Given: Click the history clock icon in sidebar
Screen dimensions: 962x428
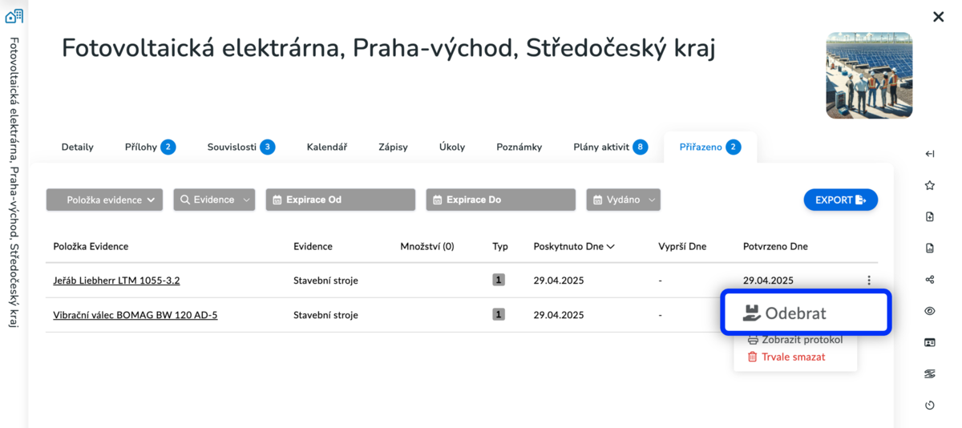Looking at the screenshot, I should (930, 405).
